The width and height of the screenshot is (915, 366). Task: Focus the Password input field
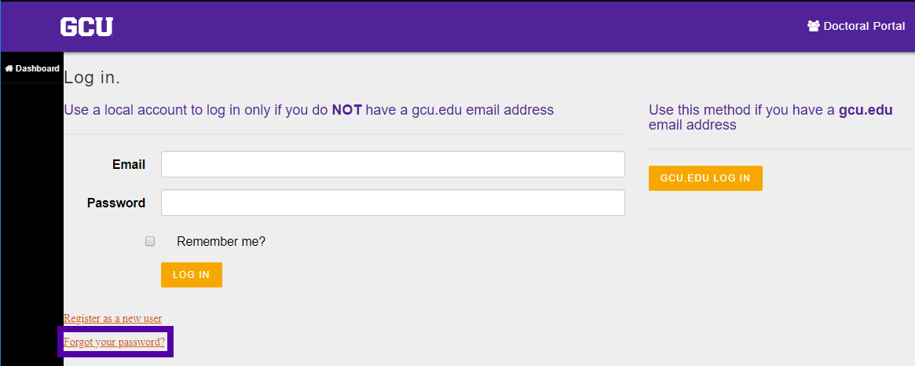(393, 203)
